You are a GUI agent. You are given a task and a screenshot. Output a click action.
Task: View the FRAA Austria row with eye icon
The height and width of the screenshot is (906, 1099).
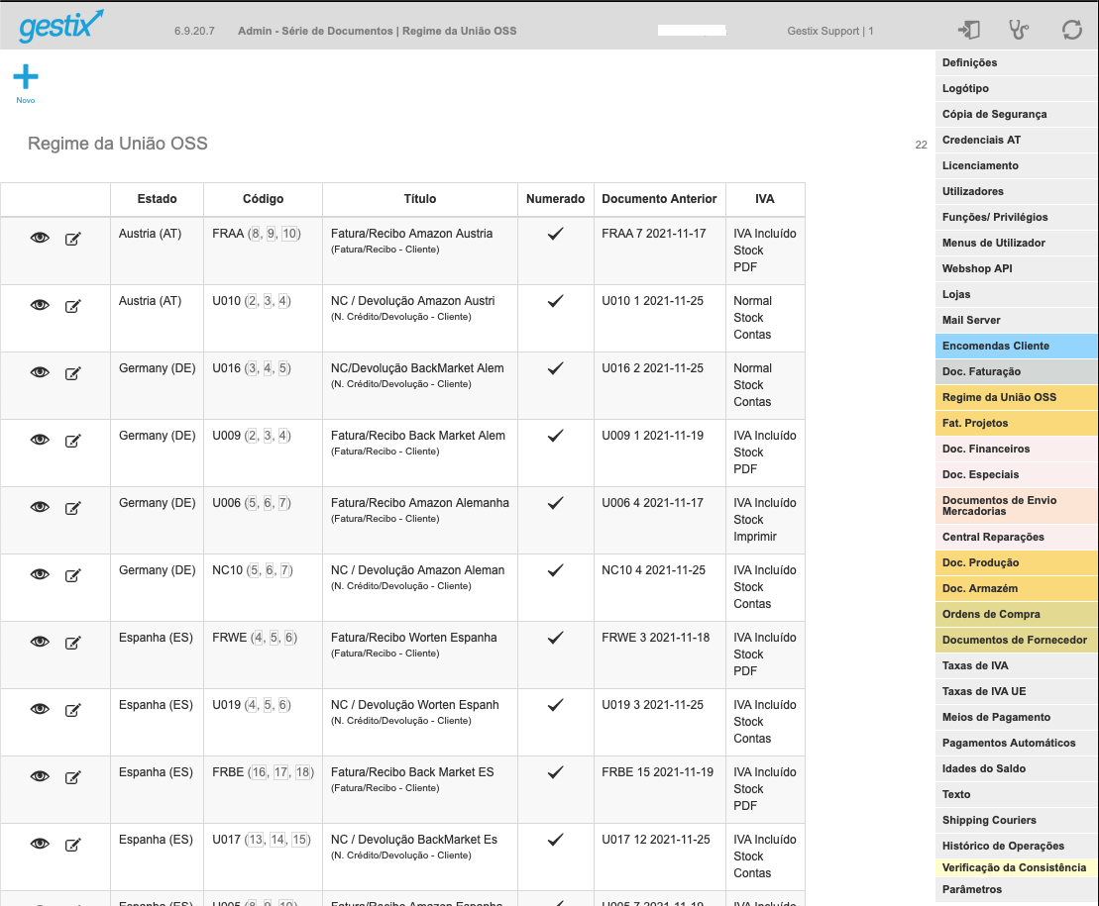tap(40, 238)
